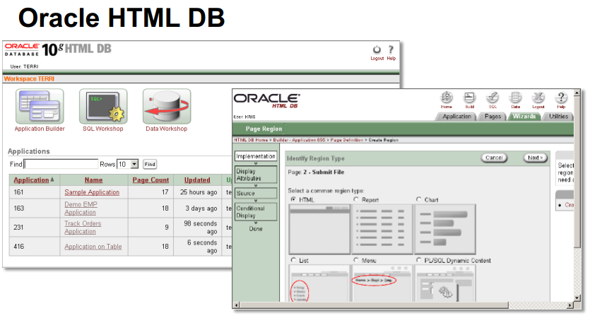This screenshot has height=318, width=590.
Task: Click the application ID 161 cell
Action: (35, 192)
